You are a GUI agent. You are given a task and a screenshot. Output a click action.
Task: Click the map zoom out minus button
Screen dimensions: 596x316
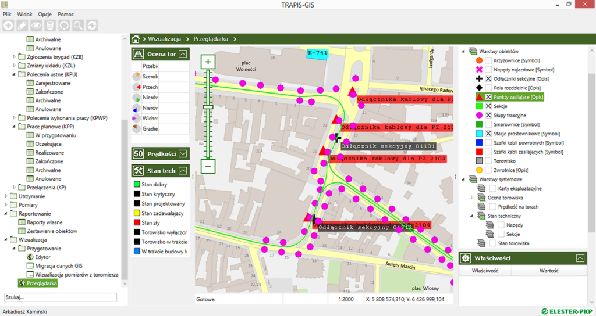tap(208, 166)
